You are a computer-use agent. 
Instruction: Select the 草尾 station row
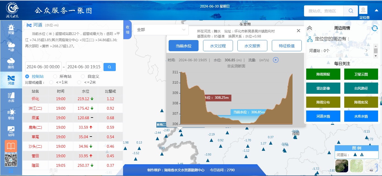point(73,137)
